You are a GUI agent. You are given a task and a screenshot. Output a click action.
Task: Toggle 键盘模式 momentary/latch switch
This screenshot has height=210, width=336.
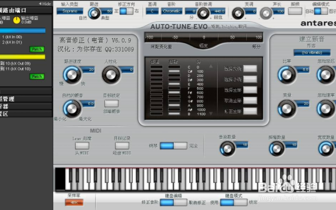click(x=234, y=202)
